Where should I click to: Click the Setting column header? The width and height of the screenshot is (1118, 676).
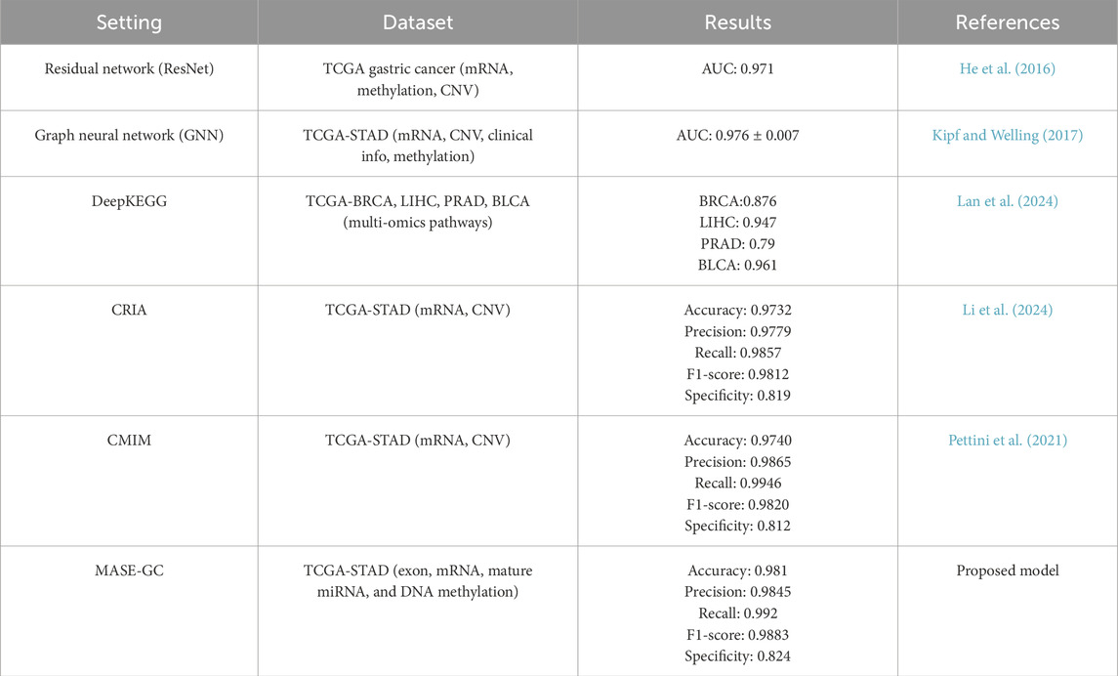pos(129,21)
